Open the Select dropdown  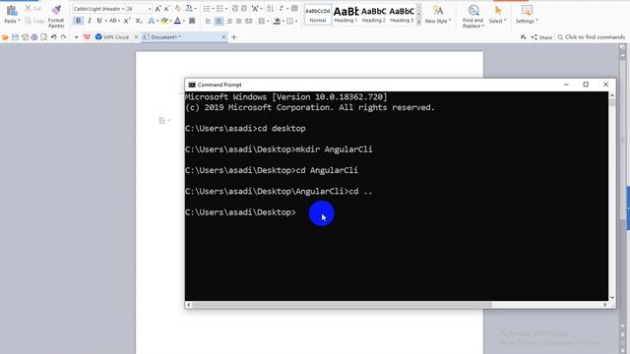(x=497, y=21)
